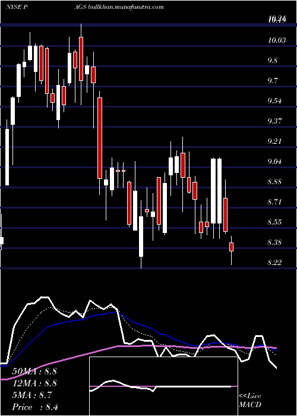297x416 pixels.
Task: Click the 9.04 price axis label
Action: tap(275, 162)
